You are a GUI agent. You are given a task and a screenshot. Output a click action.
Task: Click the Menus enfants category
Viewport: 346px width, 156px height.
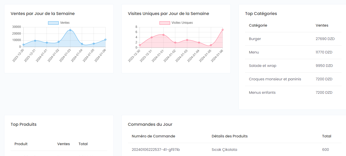262,93
